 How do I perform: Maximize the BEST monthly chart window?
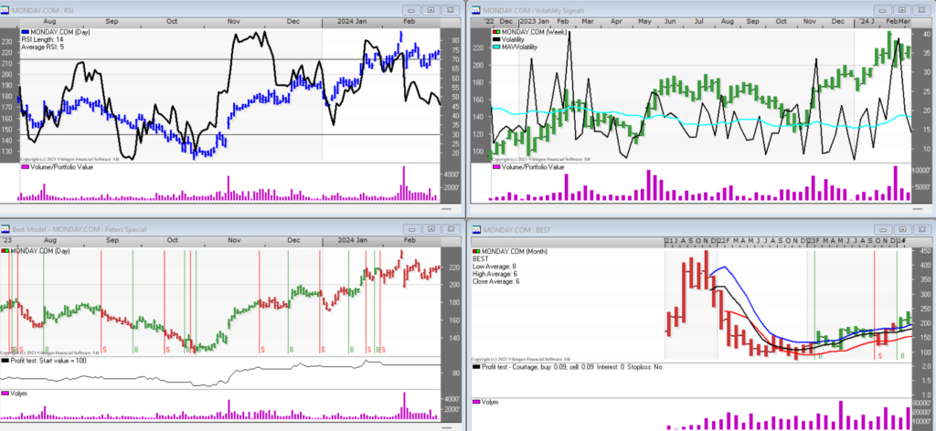coord(900,227)
